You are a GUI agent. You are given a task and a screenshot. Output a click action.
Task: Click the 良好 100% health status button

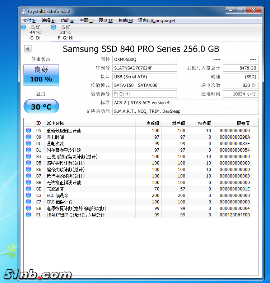tap(41, 75)
